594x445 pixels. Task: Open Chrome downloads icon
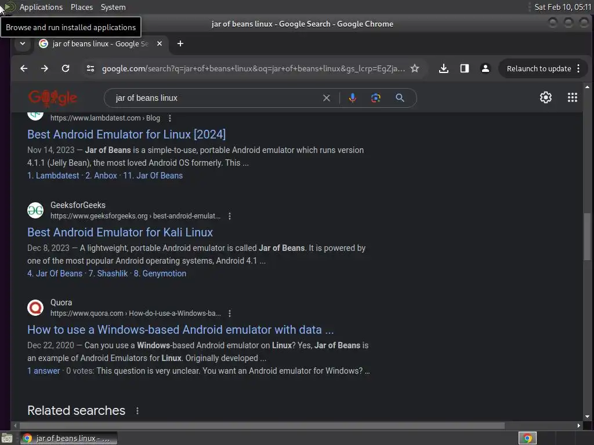click(444, 68)
